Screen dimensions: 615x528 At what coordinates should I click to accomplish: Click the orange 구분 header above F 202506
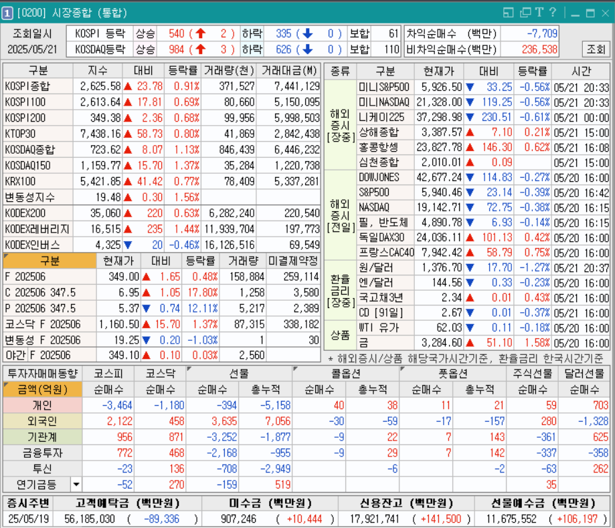click(50, 261)
